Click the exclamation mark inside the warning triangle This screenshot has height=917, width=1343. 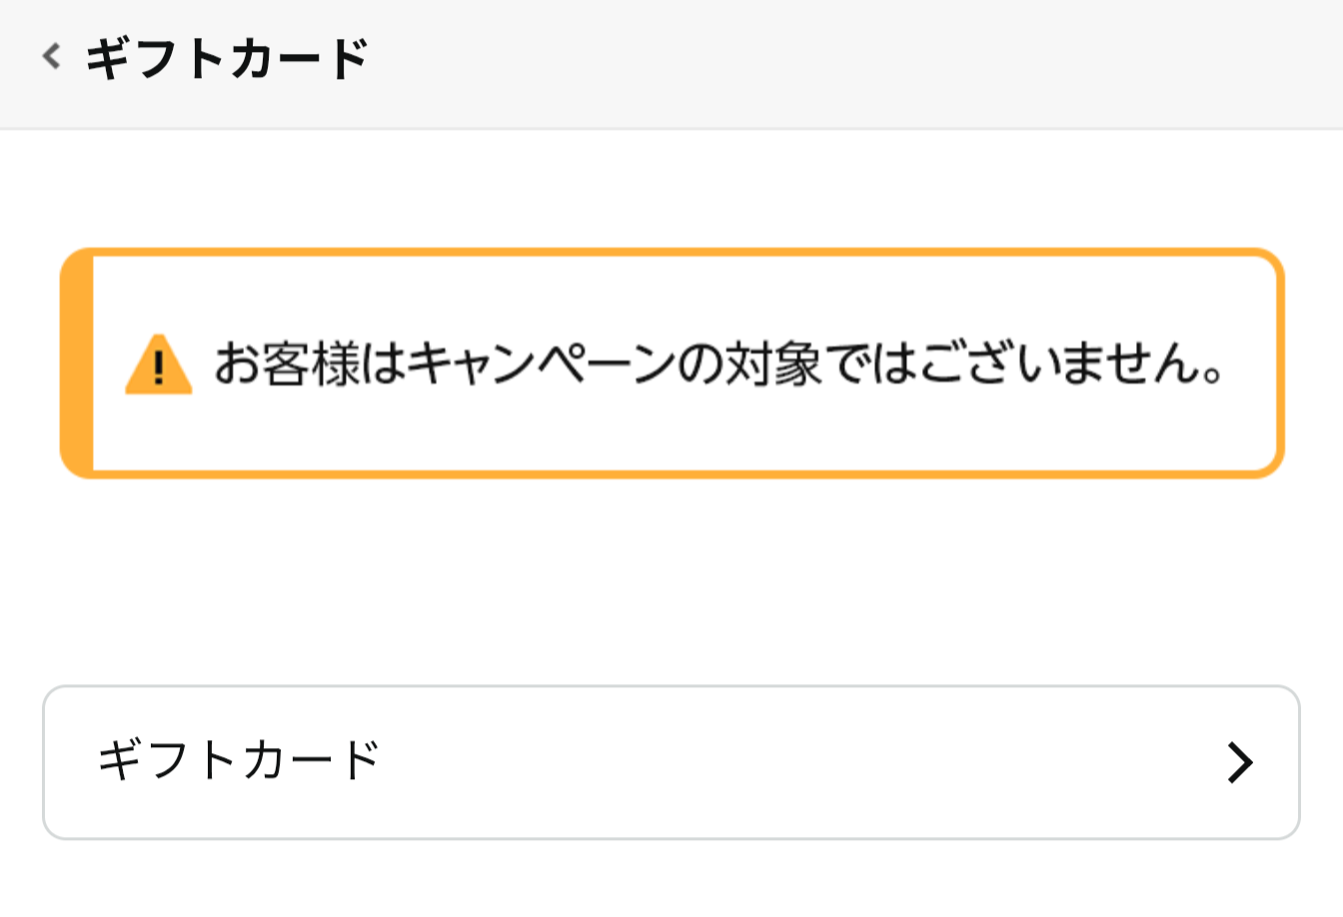coord(158,371)
